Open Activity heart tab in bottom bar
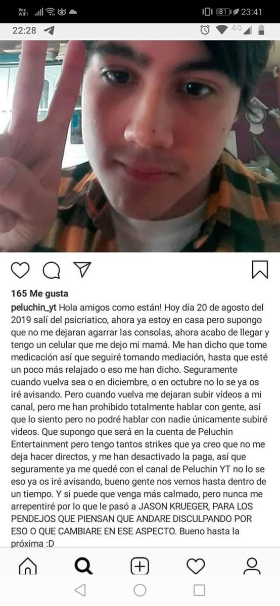This screenshot has height=606, width=280. click(x=196, y=567)
